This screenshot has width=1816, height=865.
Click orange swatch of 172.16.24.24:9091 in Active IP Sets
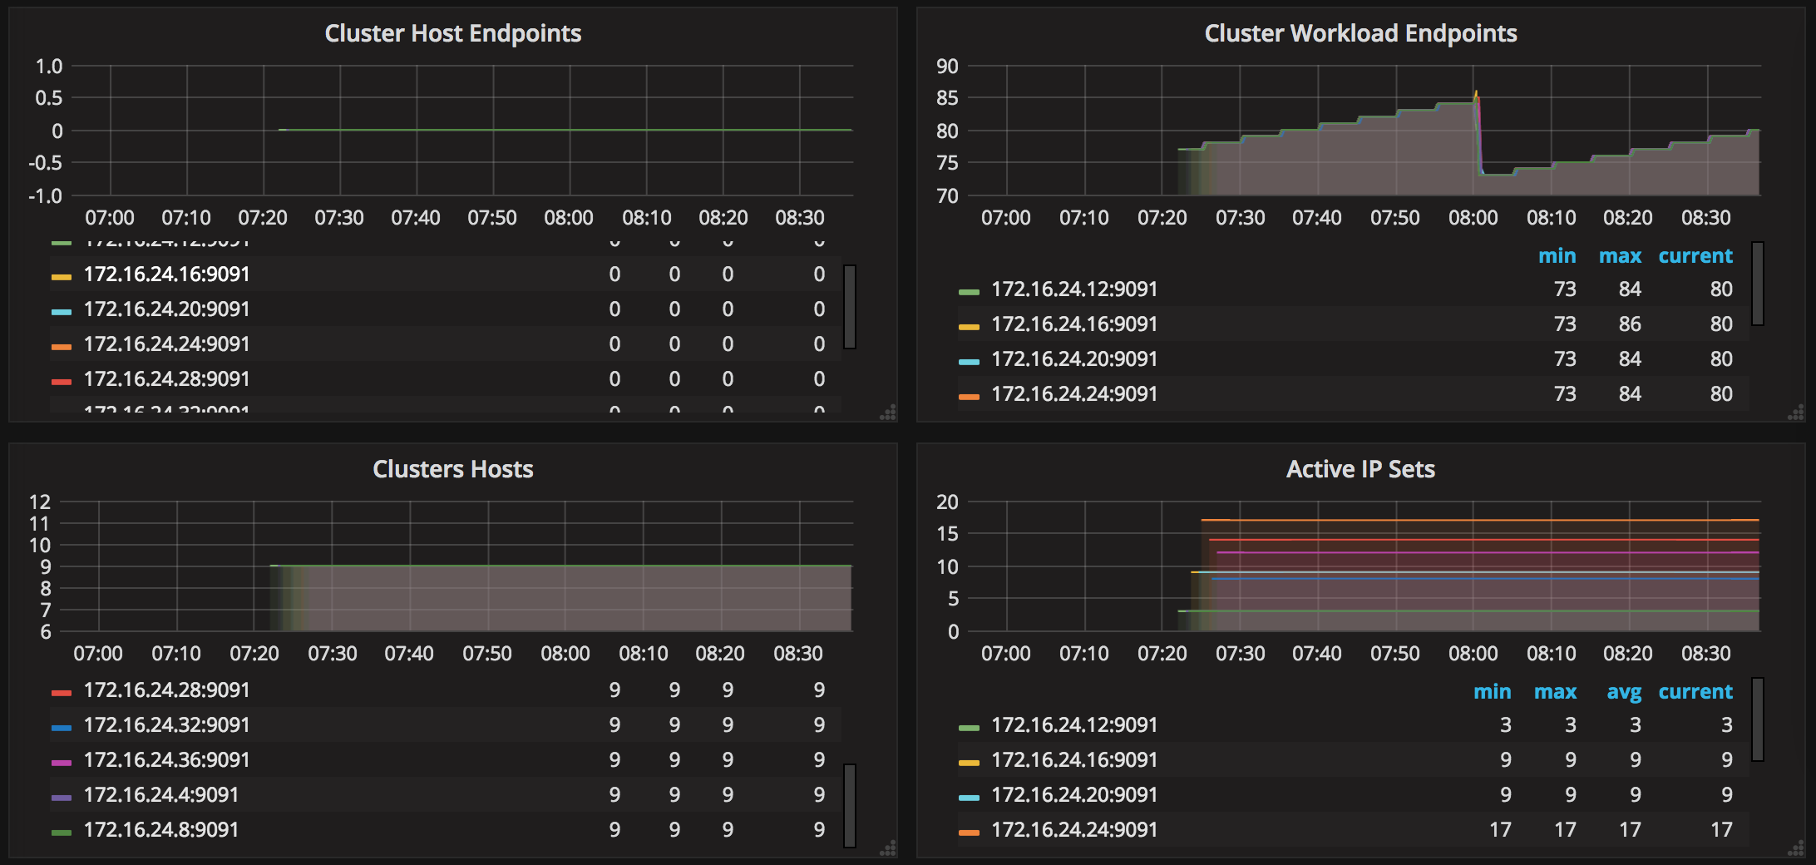(x=969, y=833)
